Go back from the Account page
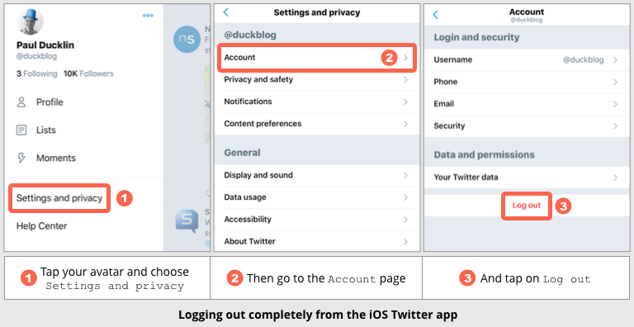 point(436,15)
